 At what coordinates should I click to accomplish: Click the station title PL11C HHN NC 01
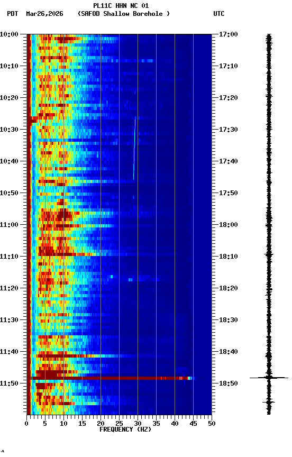point(121,5)
